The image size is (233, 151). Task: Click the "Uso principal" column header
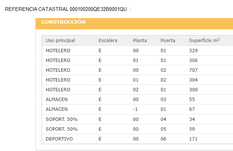click(60, 40)
